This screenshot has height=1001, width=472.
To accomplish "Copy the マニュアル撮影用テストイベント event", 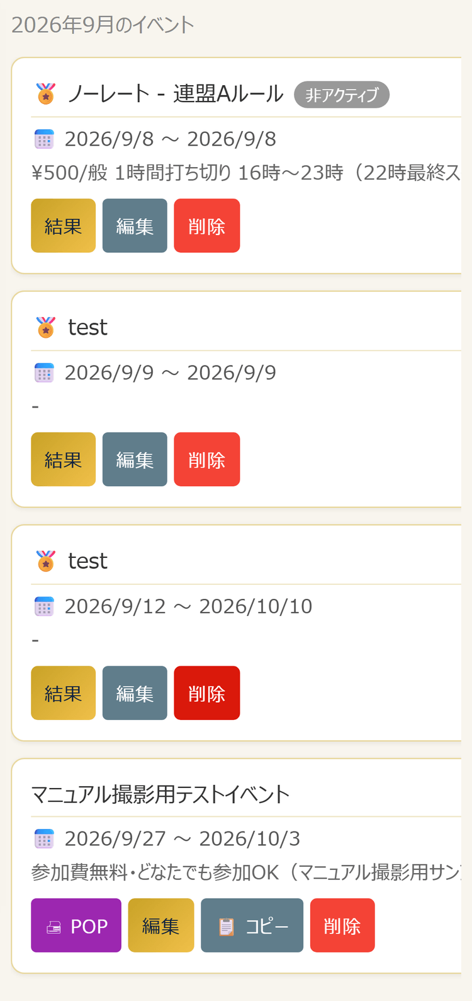I will [x=252, y=925].
